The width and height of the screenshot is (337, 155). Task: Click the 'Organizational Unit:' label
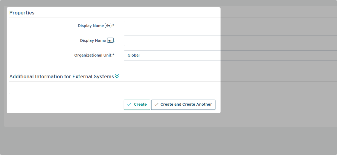point(93,55)
